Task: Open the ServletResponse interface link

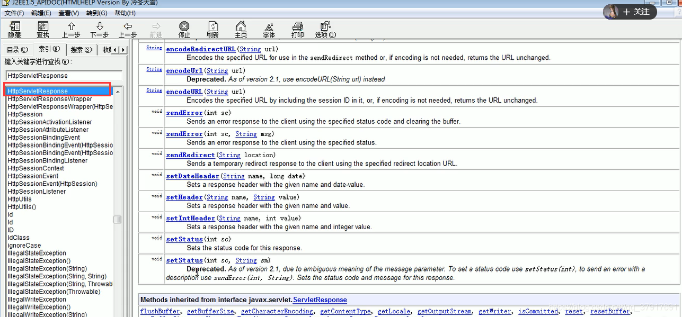Action: pos(320,300)
